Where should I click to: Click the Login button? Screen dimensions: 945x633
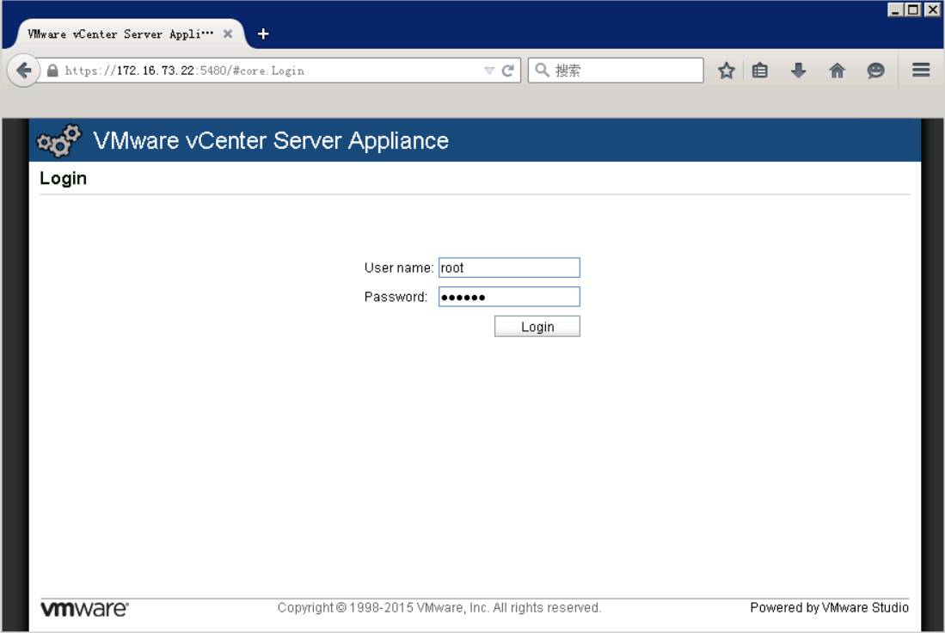(537, 326)
